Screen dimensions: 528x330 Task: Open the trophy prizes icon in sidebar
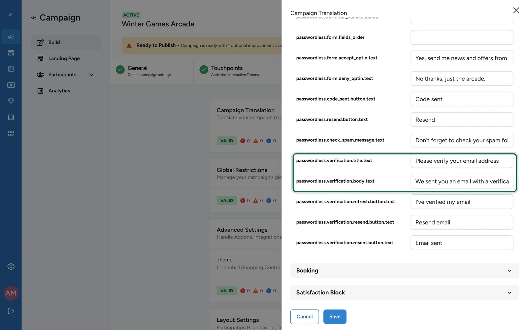11,101
